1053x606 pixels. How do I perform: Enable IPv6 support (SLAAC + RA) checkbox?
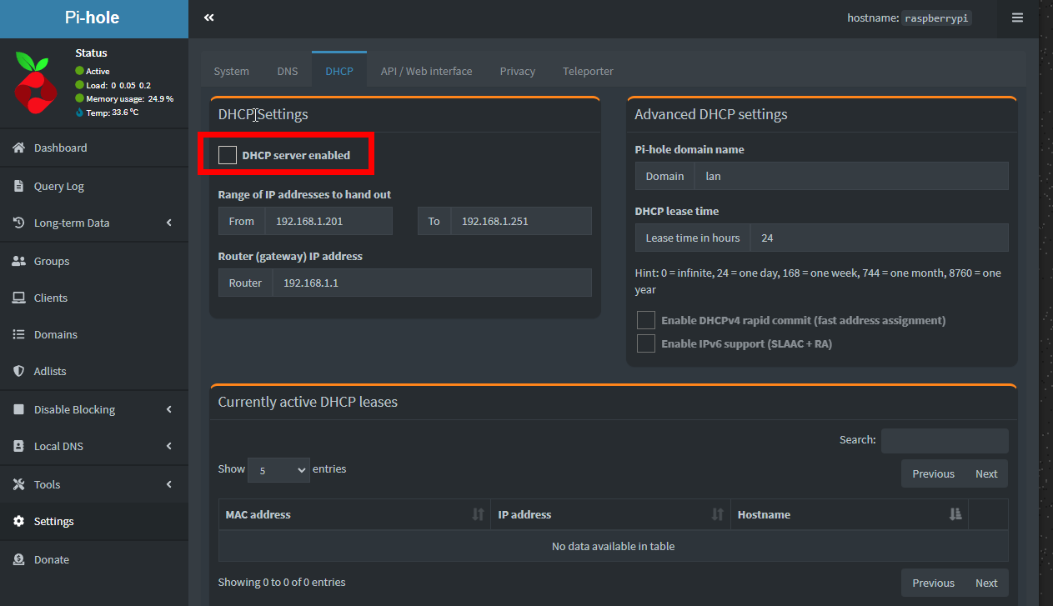point(646,343)
